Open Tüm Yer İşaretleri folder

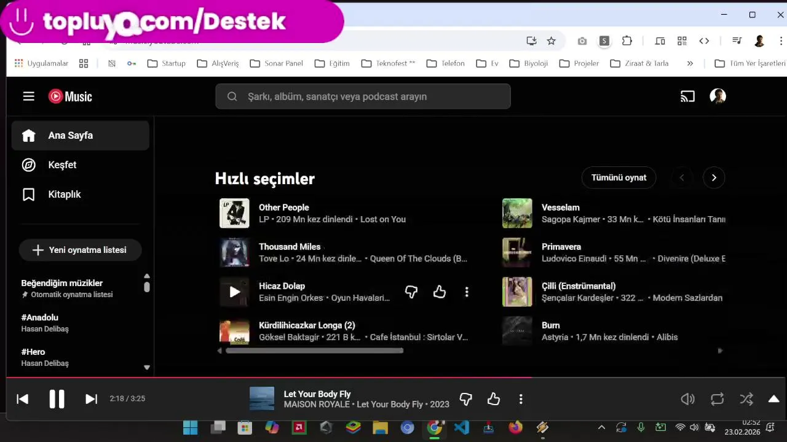point(750,63)
